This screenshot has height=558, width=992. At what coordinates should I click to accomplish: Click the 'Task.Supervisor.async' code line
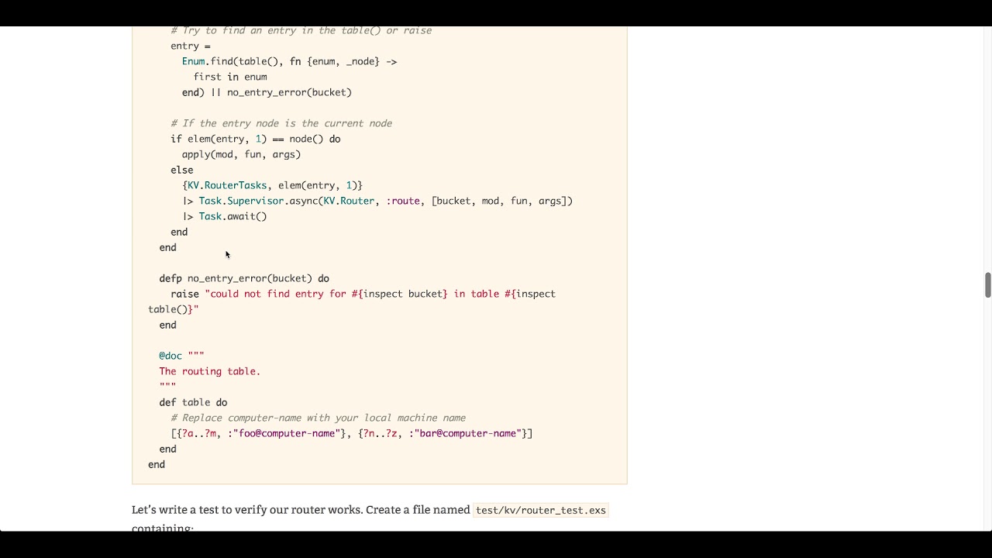click(377, 201)
